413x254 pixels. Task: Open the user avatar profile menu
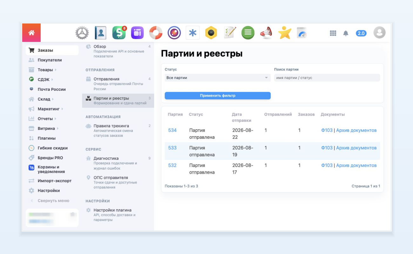(379, 33)
